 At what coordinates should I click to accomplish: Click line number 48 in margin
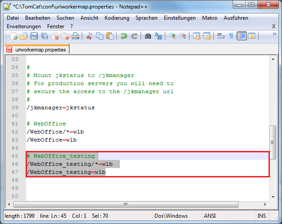(15, 180)
